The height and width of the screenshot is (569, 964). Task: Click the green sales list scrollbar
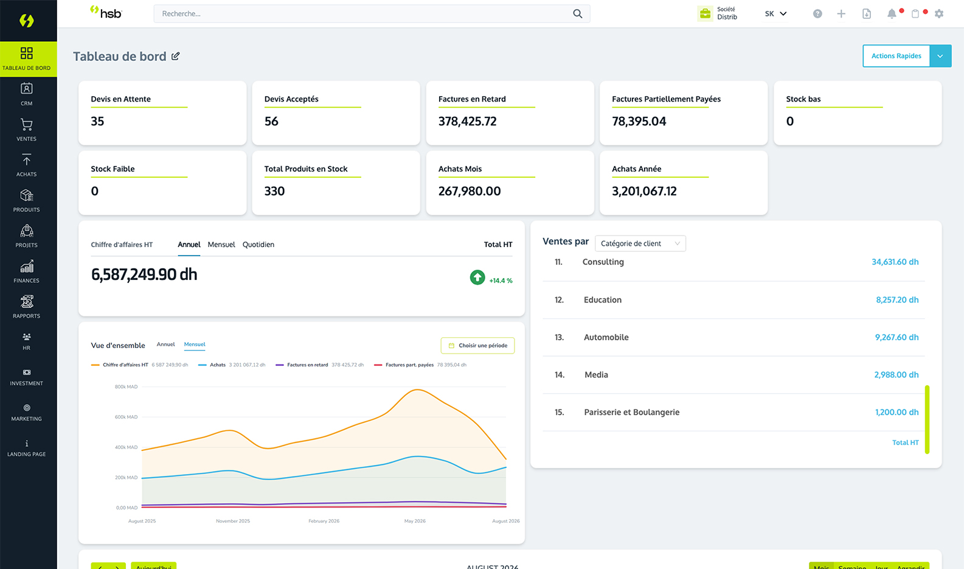[x=927, y=419]
